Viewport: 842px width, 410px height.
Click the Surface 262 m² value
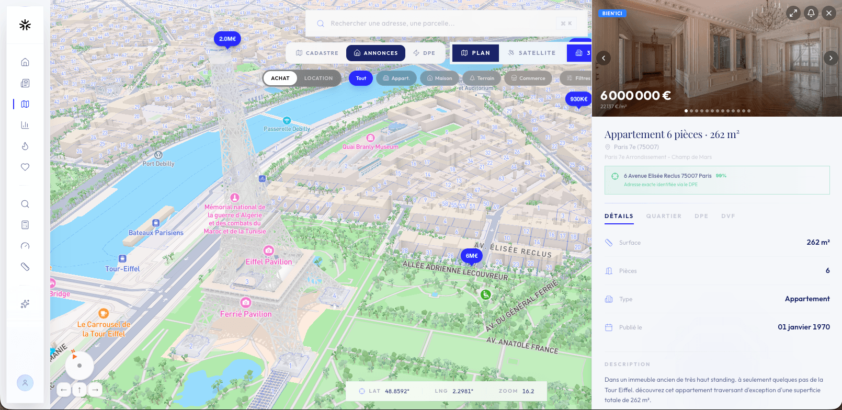[x=818, y=242]
